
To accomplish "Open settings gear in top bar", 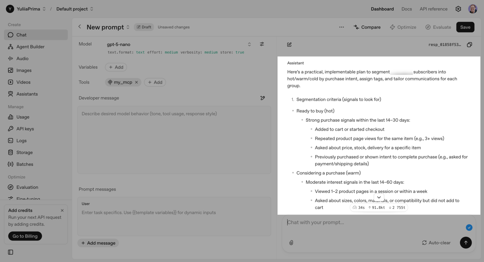I will click(x=458, y=9).
